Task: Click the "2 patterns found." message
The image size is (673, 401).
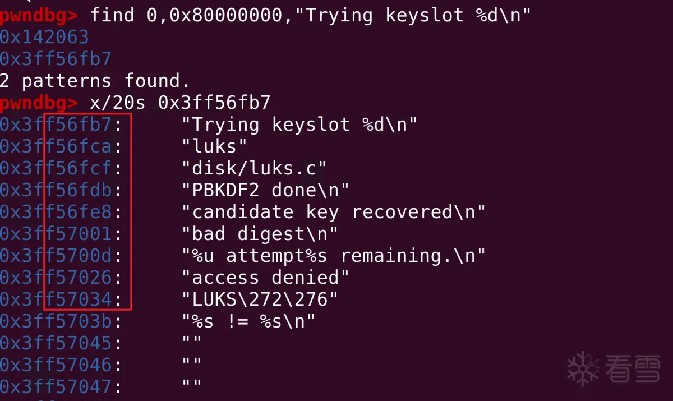Action: pos(95,81)
